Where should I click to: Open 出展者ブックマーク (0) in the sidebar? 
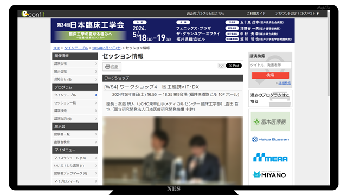[x=75, y=173]
